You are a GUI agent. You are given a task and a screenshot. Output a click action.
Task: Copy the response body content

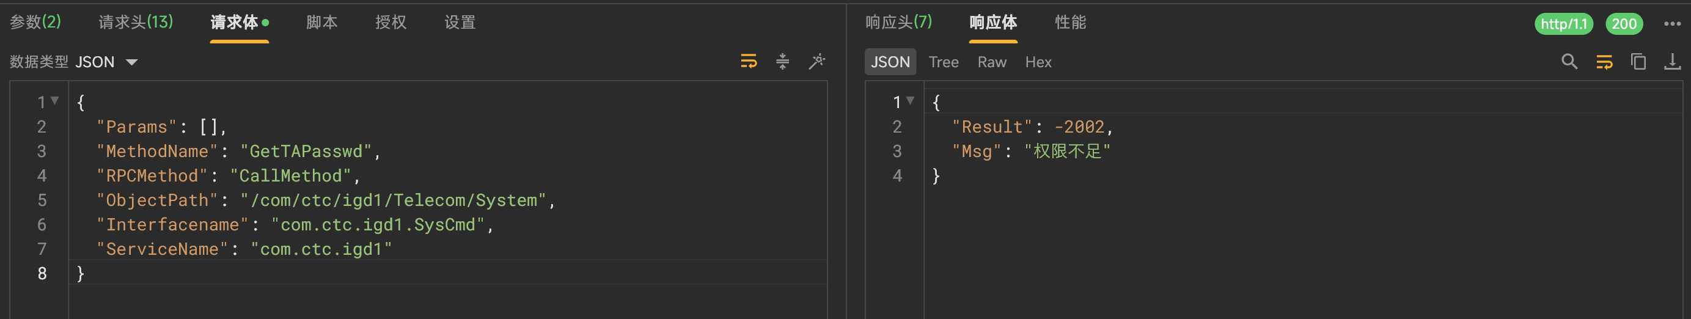(1638, 62)
